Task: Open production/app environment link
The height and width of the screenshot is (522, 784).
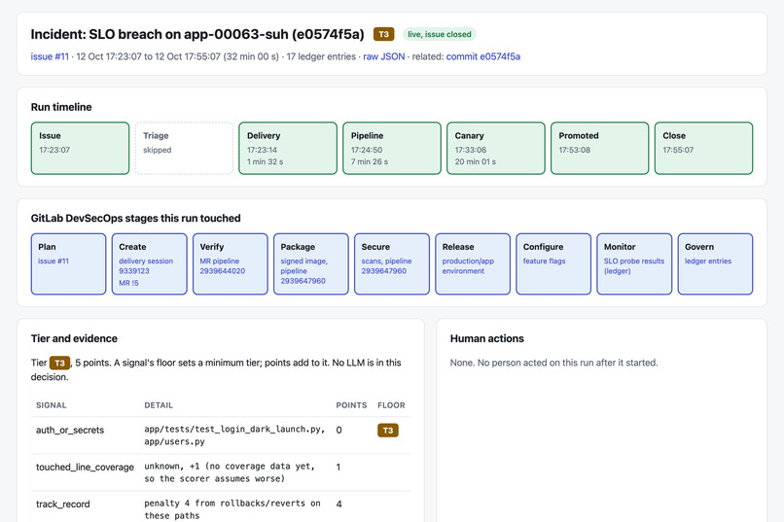Action: point(468,265)
